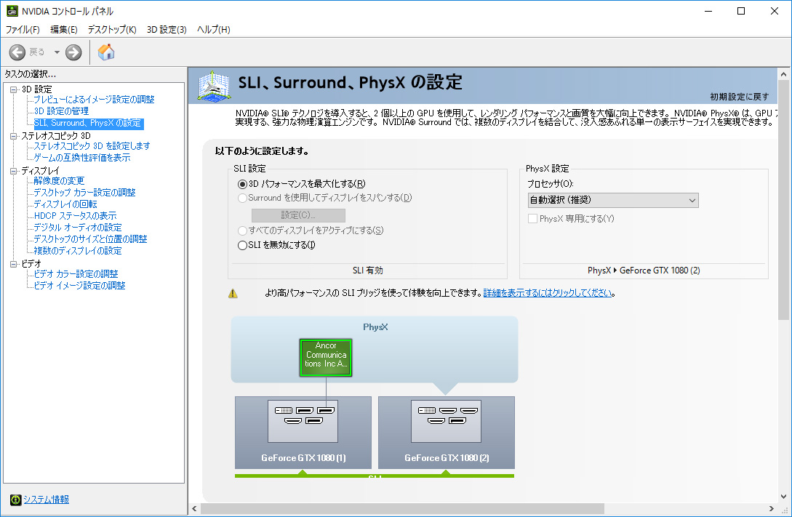
Task: Open デスクトップ カラー設定の調整 task
Action: point(84,193)
